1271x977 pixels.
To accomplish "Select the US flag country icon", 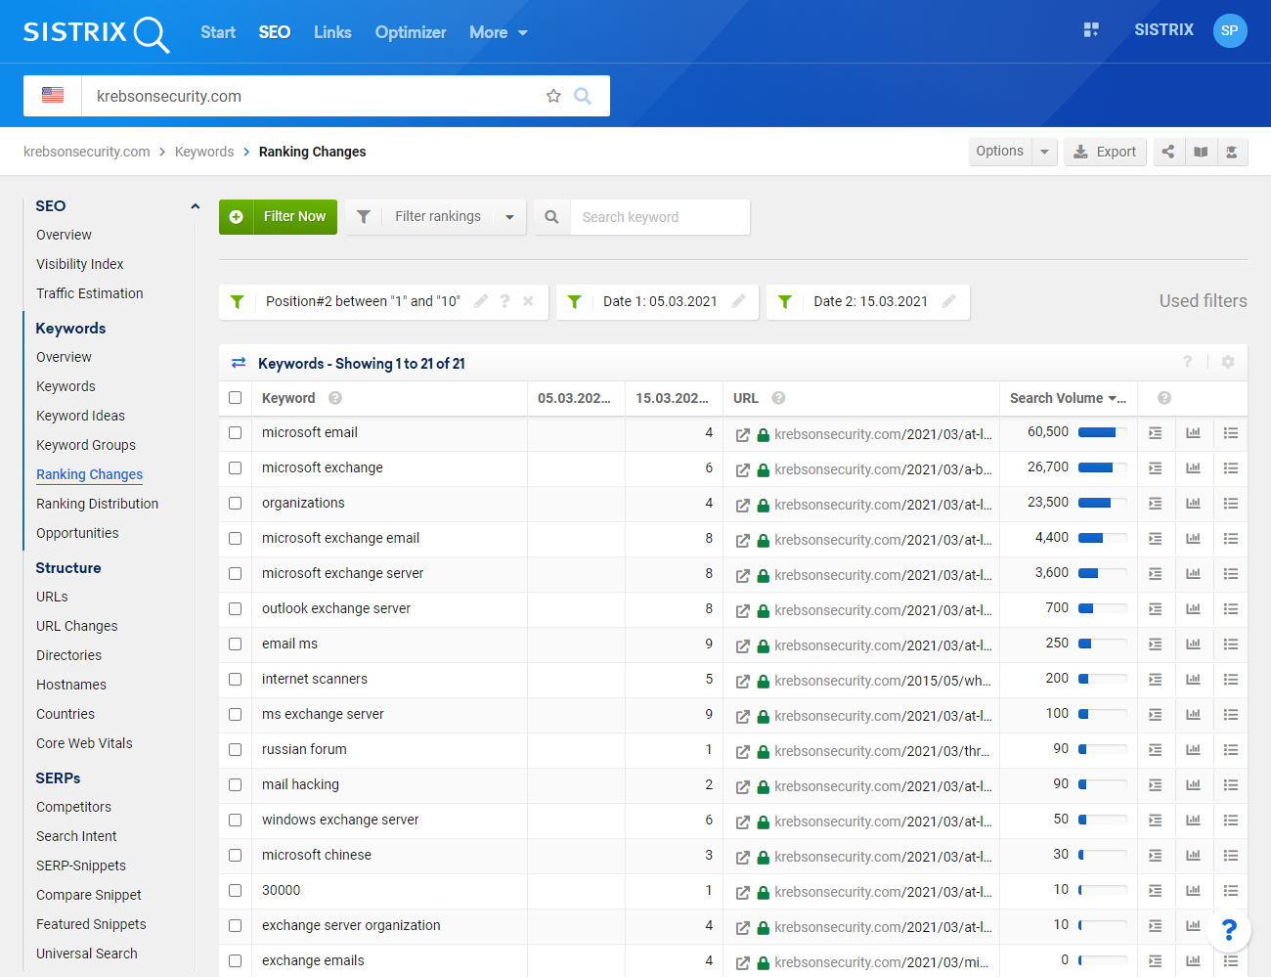I will (53, 96).
